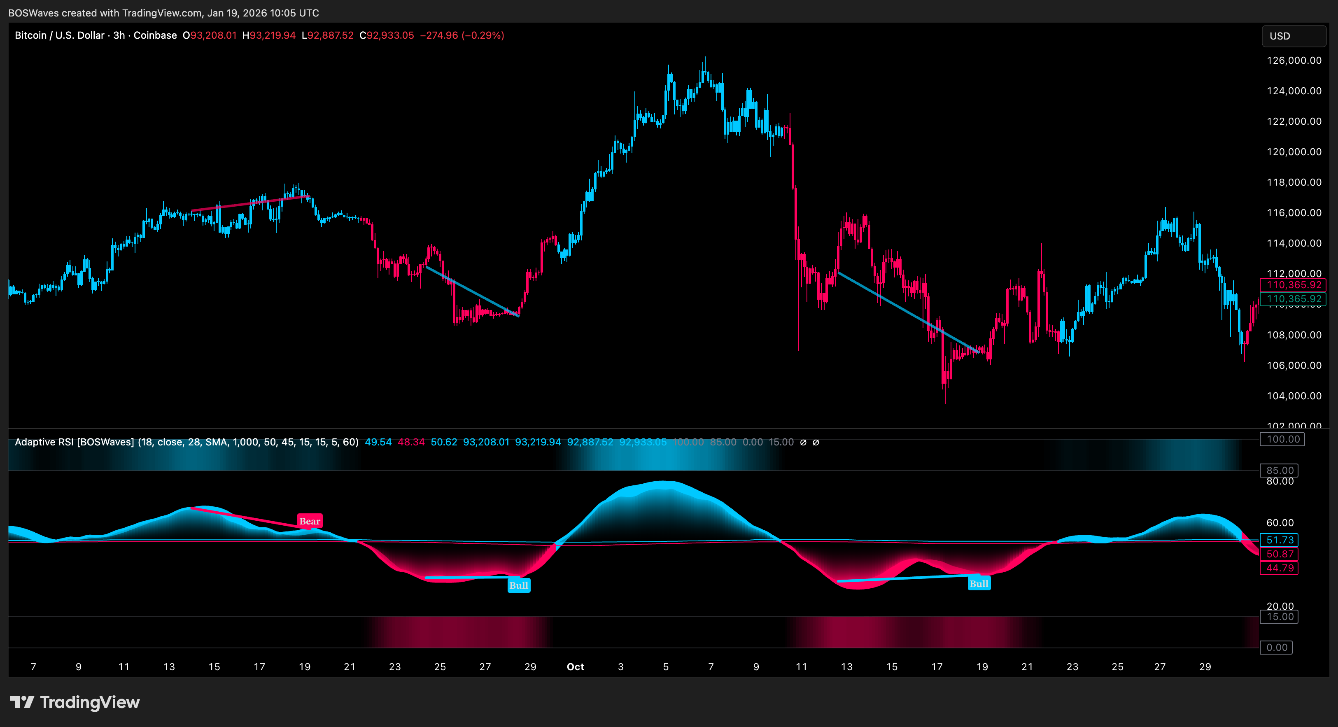Click the 0.00 level label on indicator axis
1338x727 pixels.
(x=1276, y=648)
